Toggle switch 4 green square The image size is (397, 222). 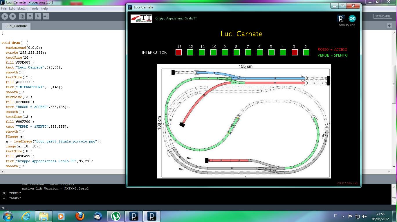click(283, 52)
